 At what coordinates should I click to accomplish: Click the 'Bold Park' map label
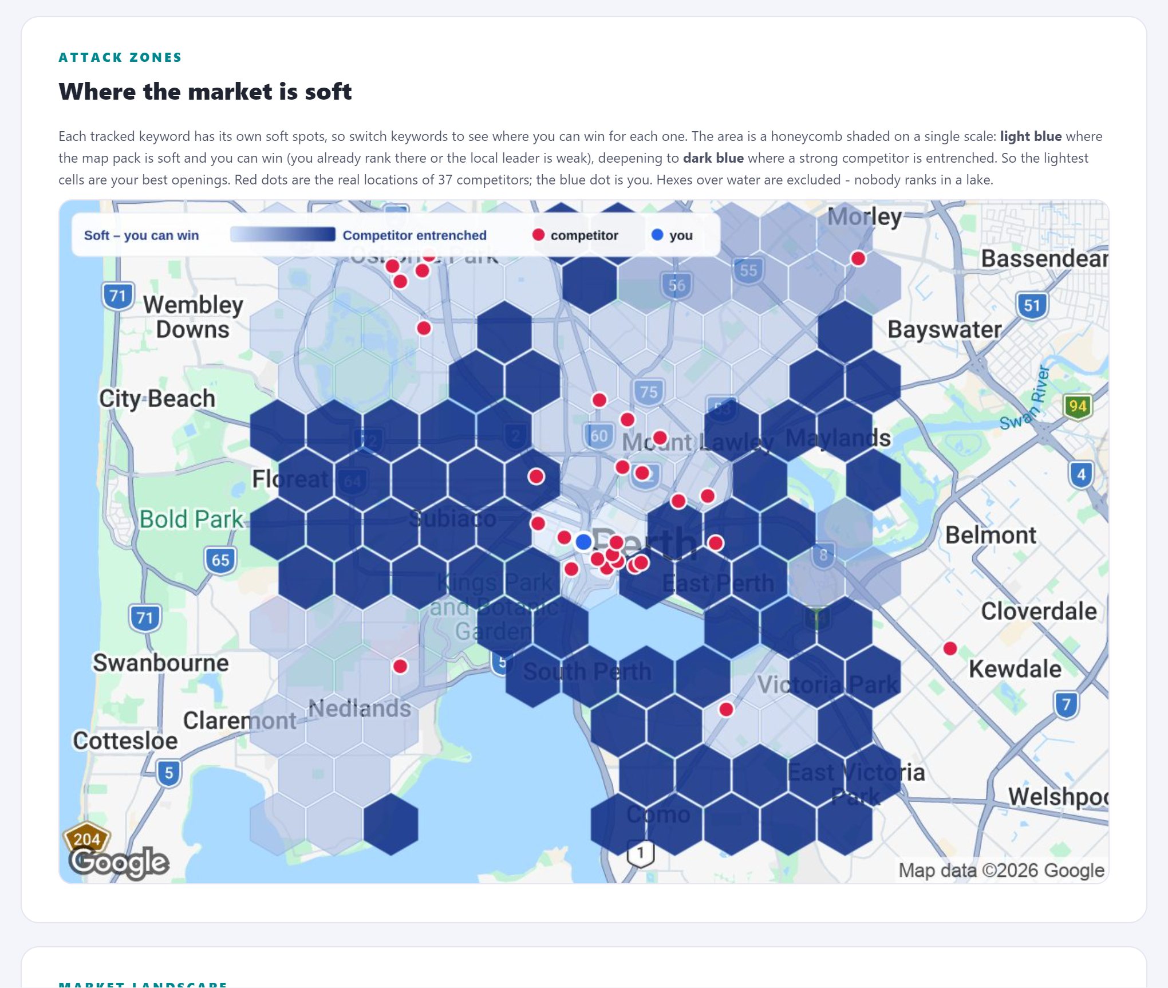pyautogui.click(x=192, y=519)
